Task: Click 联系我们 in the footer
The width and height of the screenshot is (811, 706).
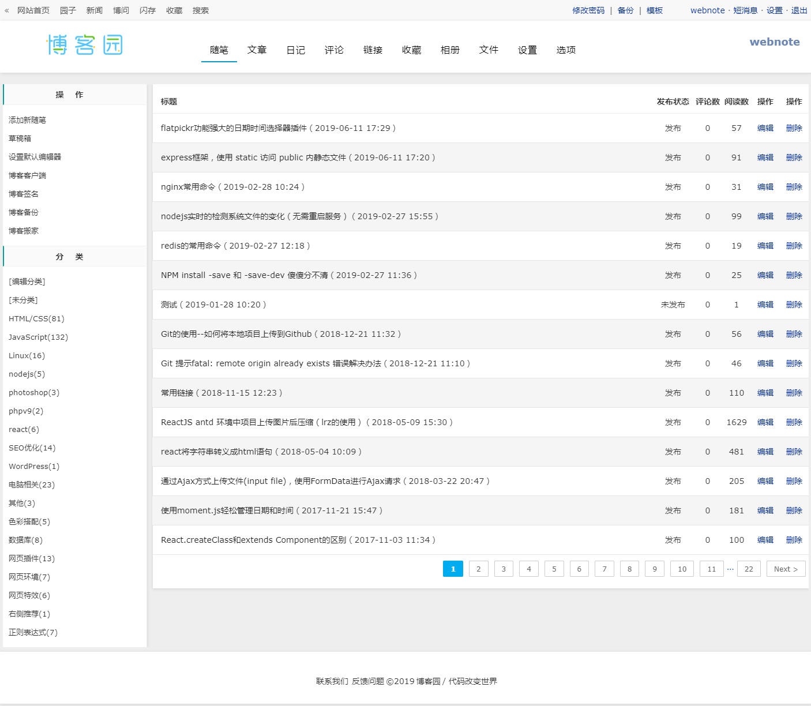Action: 332,681
